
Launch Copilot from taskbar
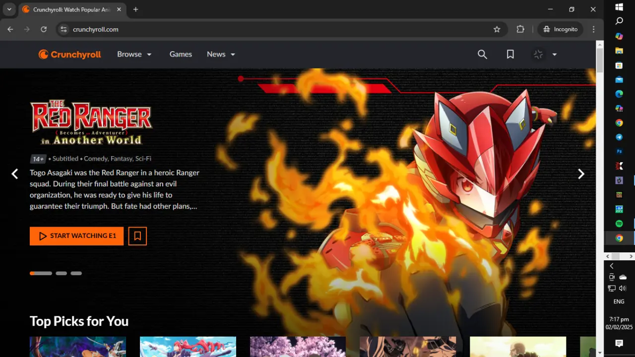[619, 36]
